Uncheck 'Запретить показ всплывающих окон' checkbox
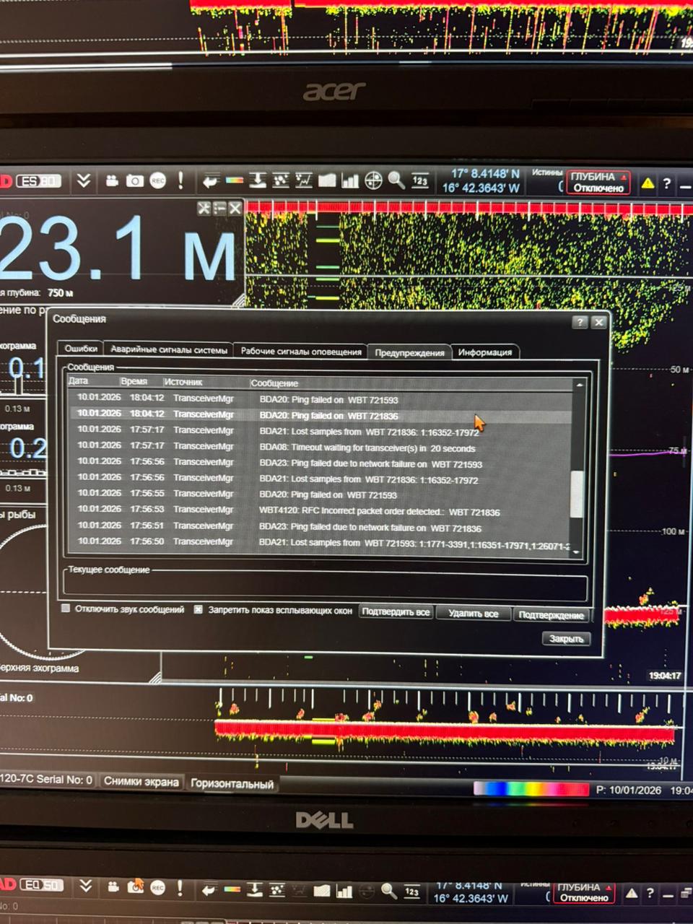This screenshot has height=924, width=693. (x=199, y=609)
